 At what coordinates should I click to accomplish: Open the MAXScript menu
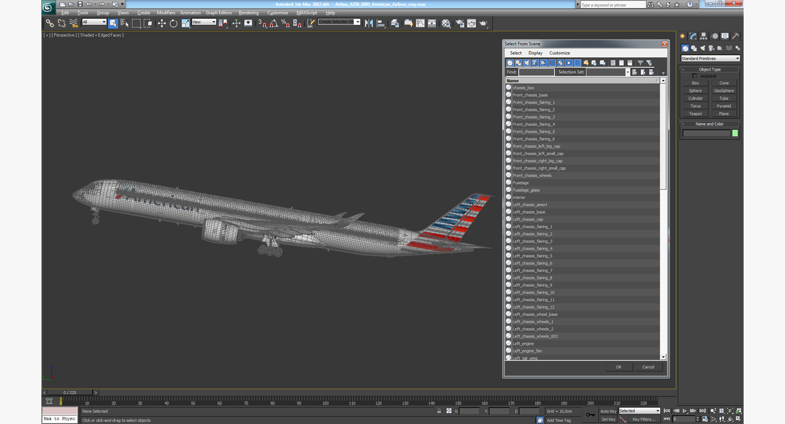pos(307,13)
